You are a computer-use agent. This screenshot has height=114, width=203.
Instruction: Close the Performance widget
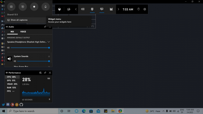pos(50,73)
